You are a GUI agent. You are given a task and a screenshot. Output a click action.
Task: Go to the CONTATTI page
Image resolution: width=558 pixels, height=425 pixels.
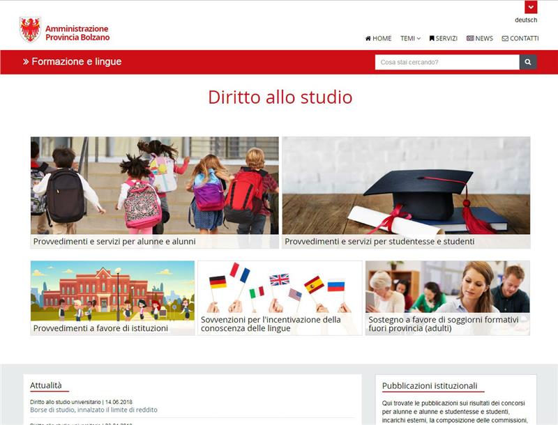(524, 39)
